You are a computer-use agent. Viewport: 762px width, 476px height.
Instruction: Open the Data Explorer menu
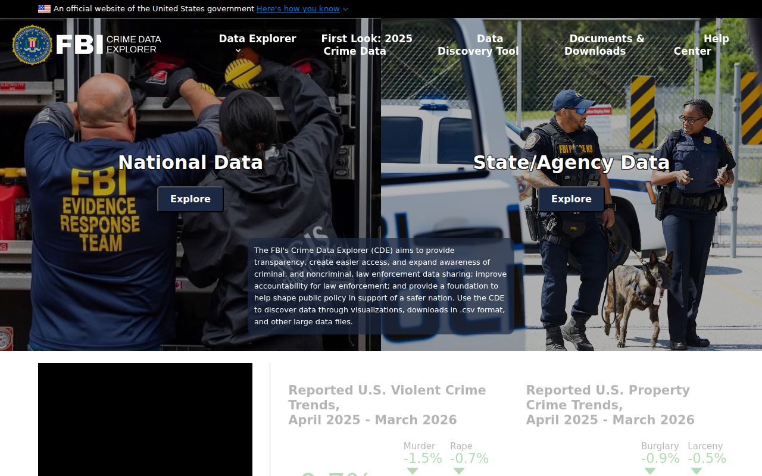click(257, 39)
